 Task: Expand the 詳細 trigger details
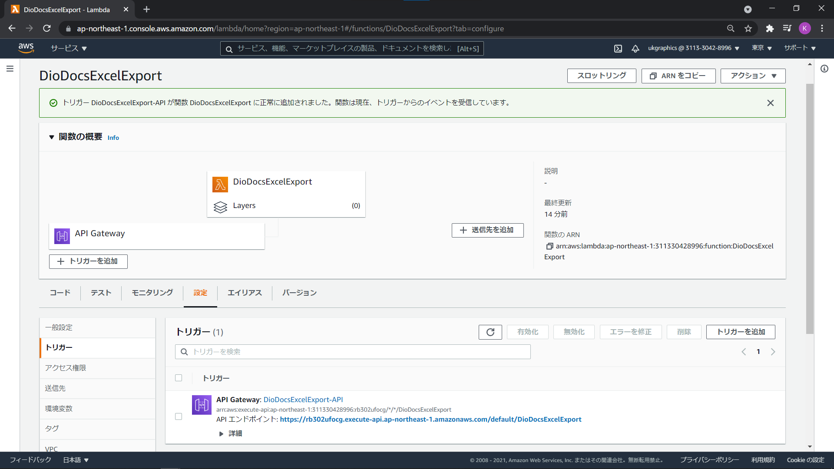tap(231, 434)
